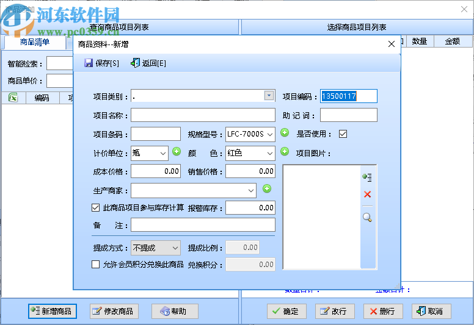Click the 修改商品 button
Image resolution: width=474 pixels, height=325 pixels.
point(114,311)
